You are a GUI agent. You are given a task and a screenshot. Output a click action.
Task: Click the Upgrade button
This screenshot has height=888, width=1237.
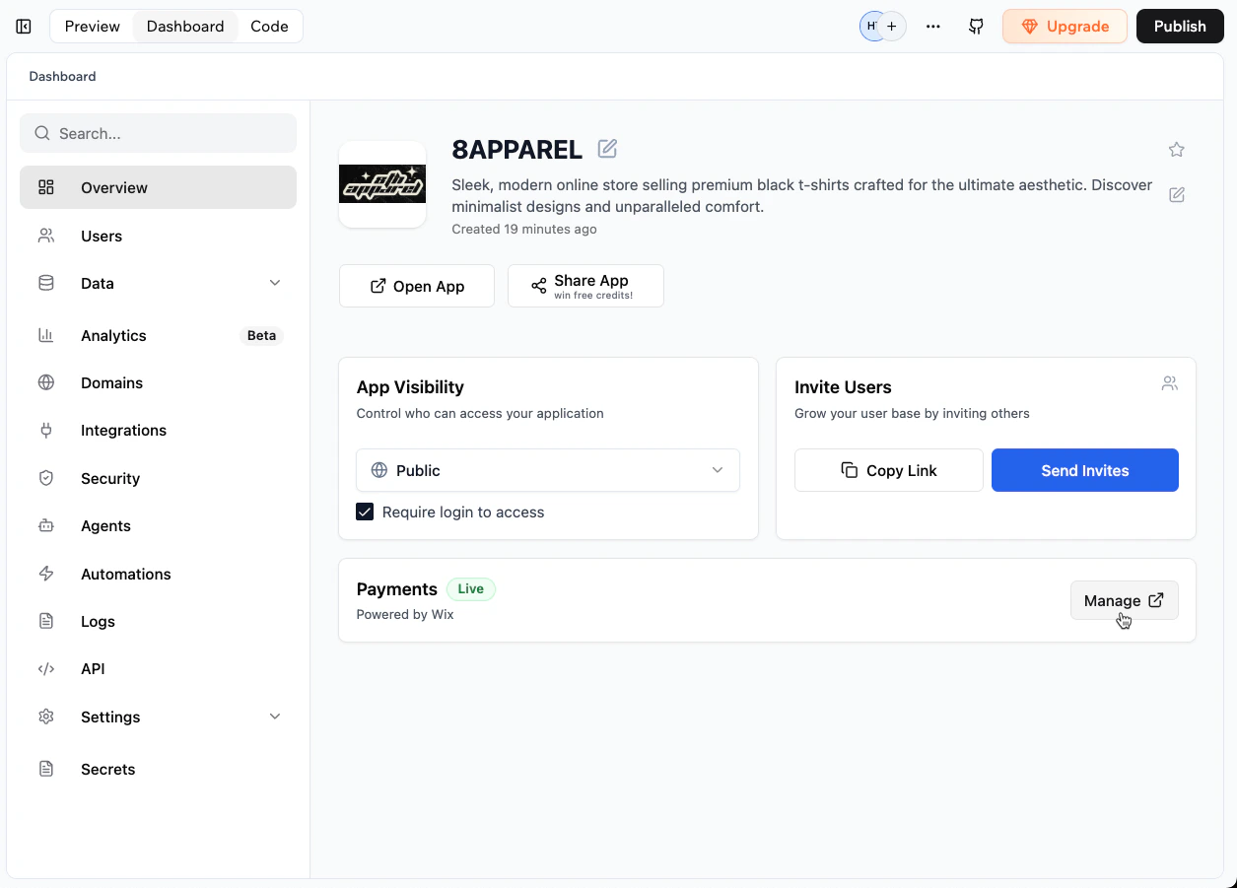[x=1065, y=27]
